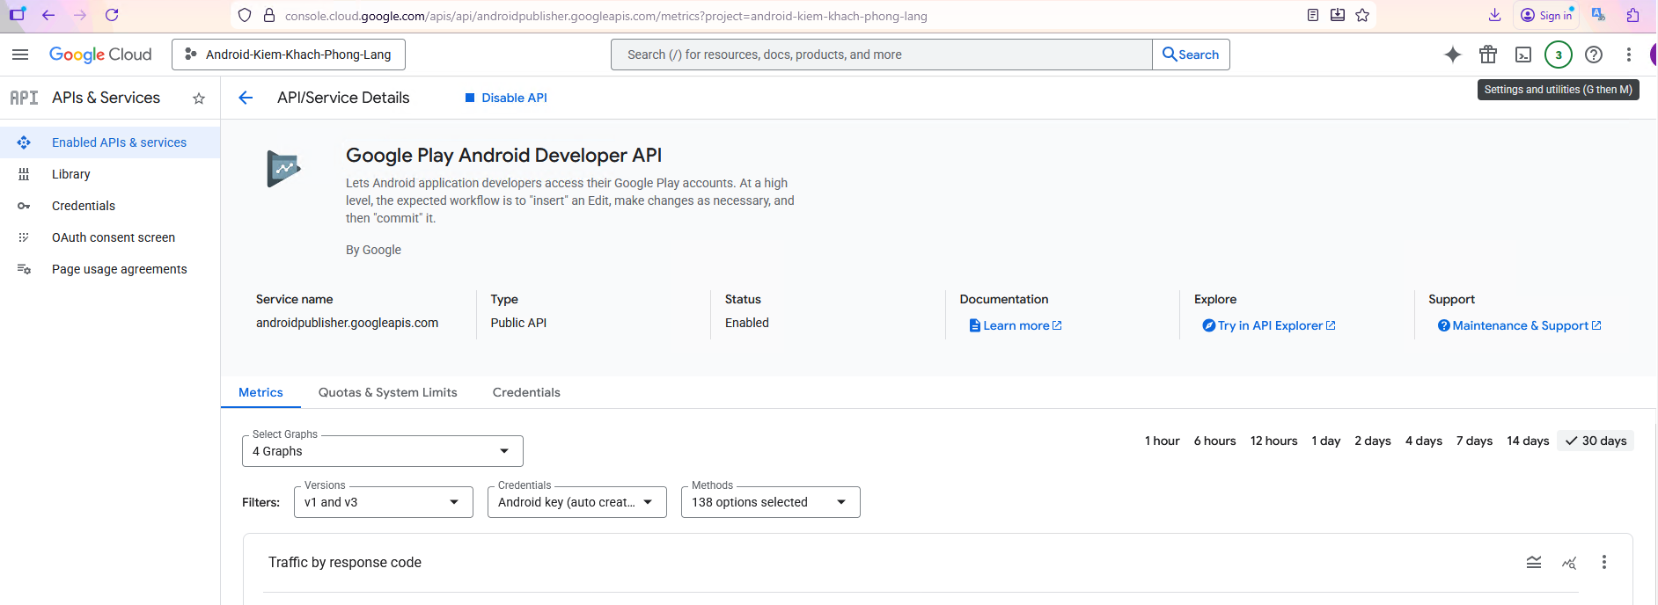
Task: Open the main navigation hamburger menu
Action: [20, 55]
